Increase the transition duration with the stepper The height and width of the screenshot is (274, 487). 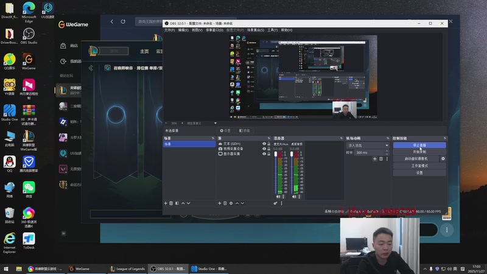coord(387,151)
